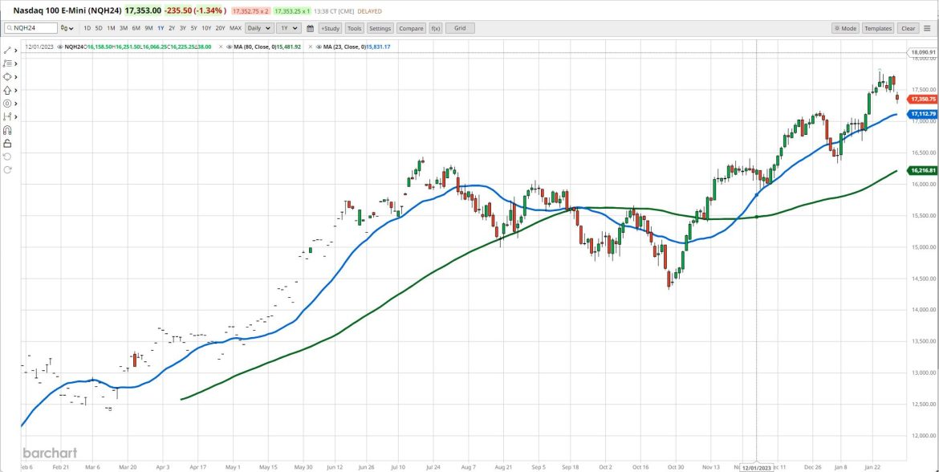The width and height of the screenshot is (939, 472).
Task: Open the 1Y range dropdown
Action: [x=289, y=27]
